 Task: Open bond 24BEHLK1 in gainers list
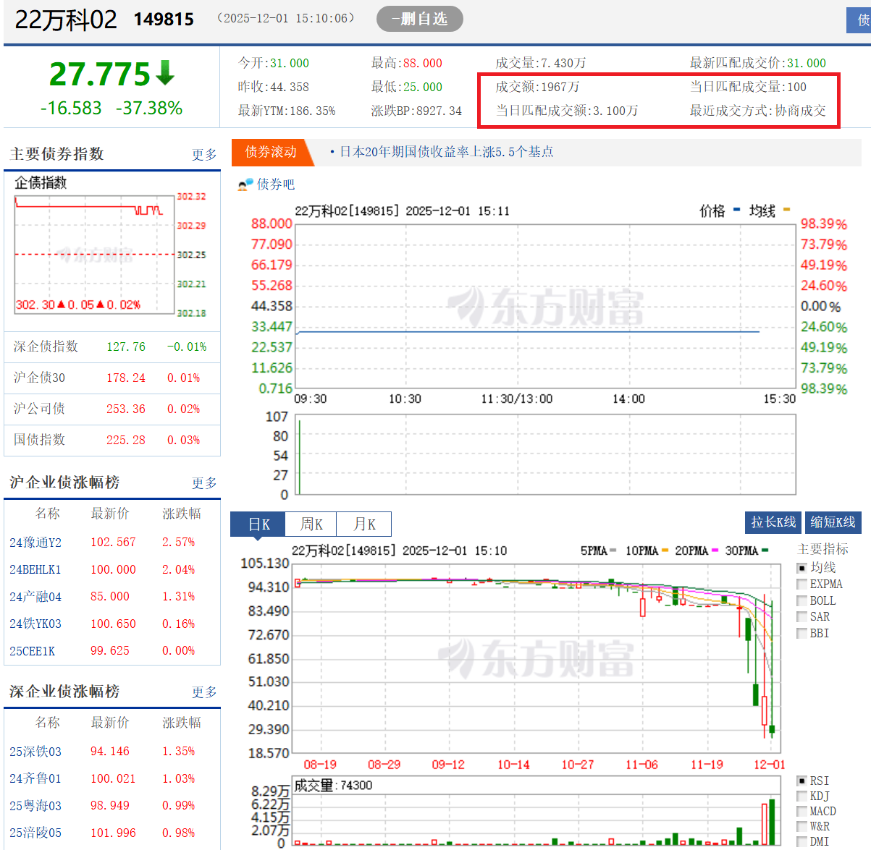(x=35, y=570)
